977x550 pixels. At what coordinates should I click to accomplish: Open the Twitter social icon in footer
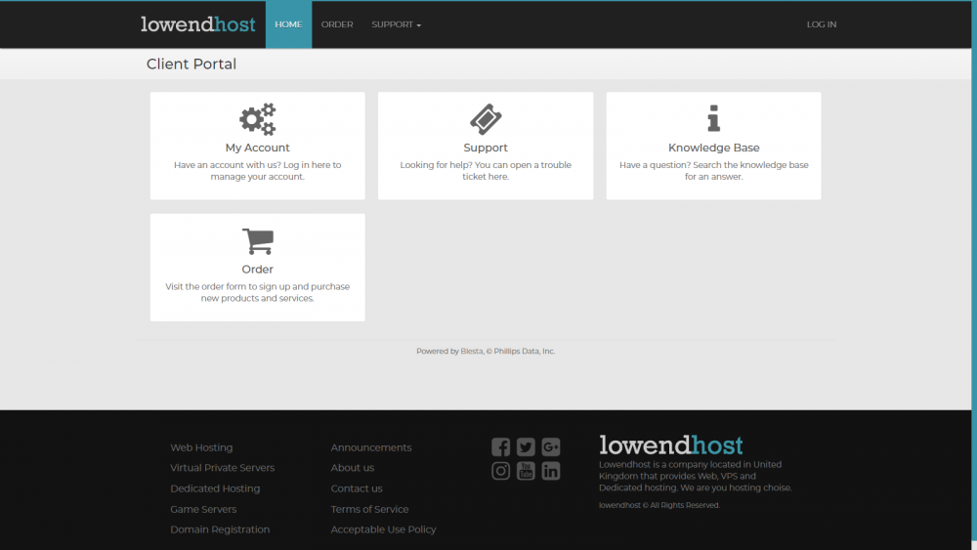[x=526, y=446]
